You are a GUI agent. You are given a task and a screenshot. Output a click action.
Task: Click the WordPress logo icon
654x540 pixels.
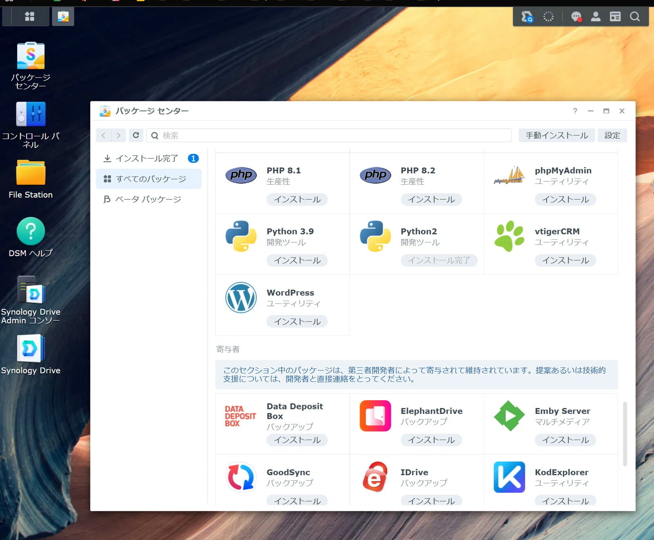[241, 297]
